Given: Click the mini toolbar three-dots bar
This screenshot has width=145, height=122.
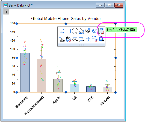Looking at the screenshot, I should tap(81, 45).
